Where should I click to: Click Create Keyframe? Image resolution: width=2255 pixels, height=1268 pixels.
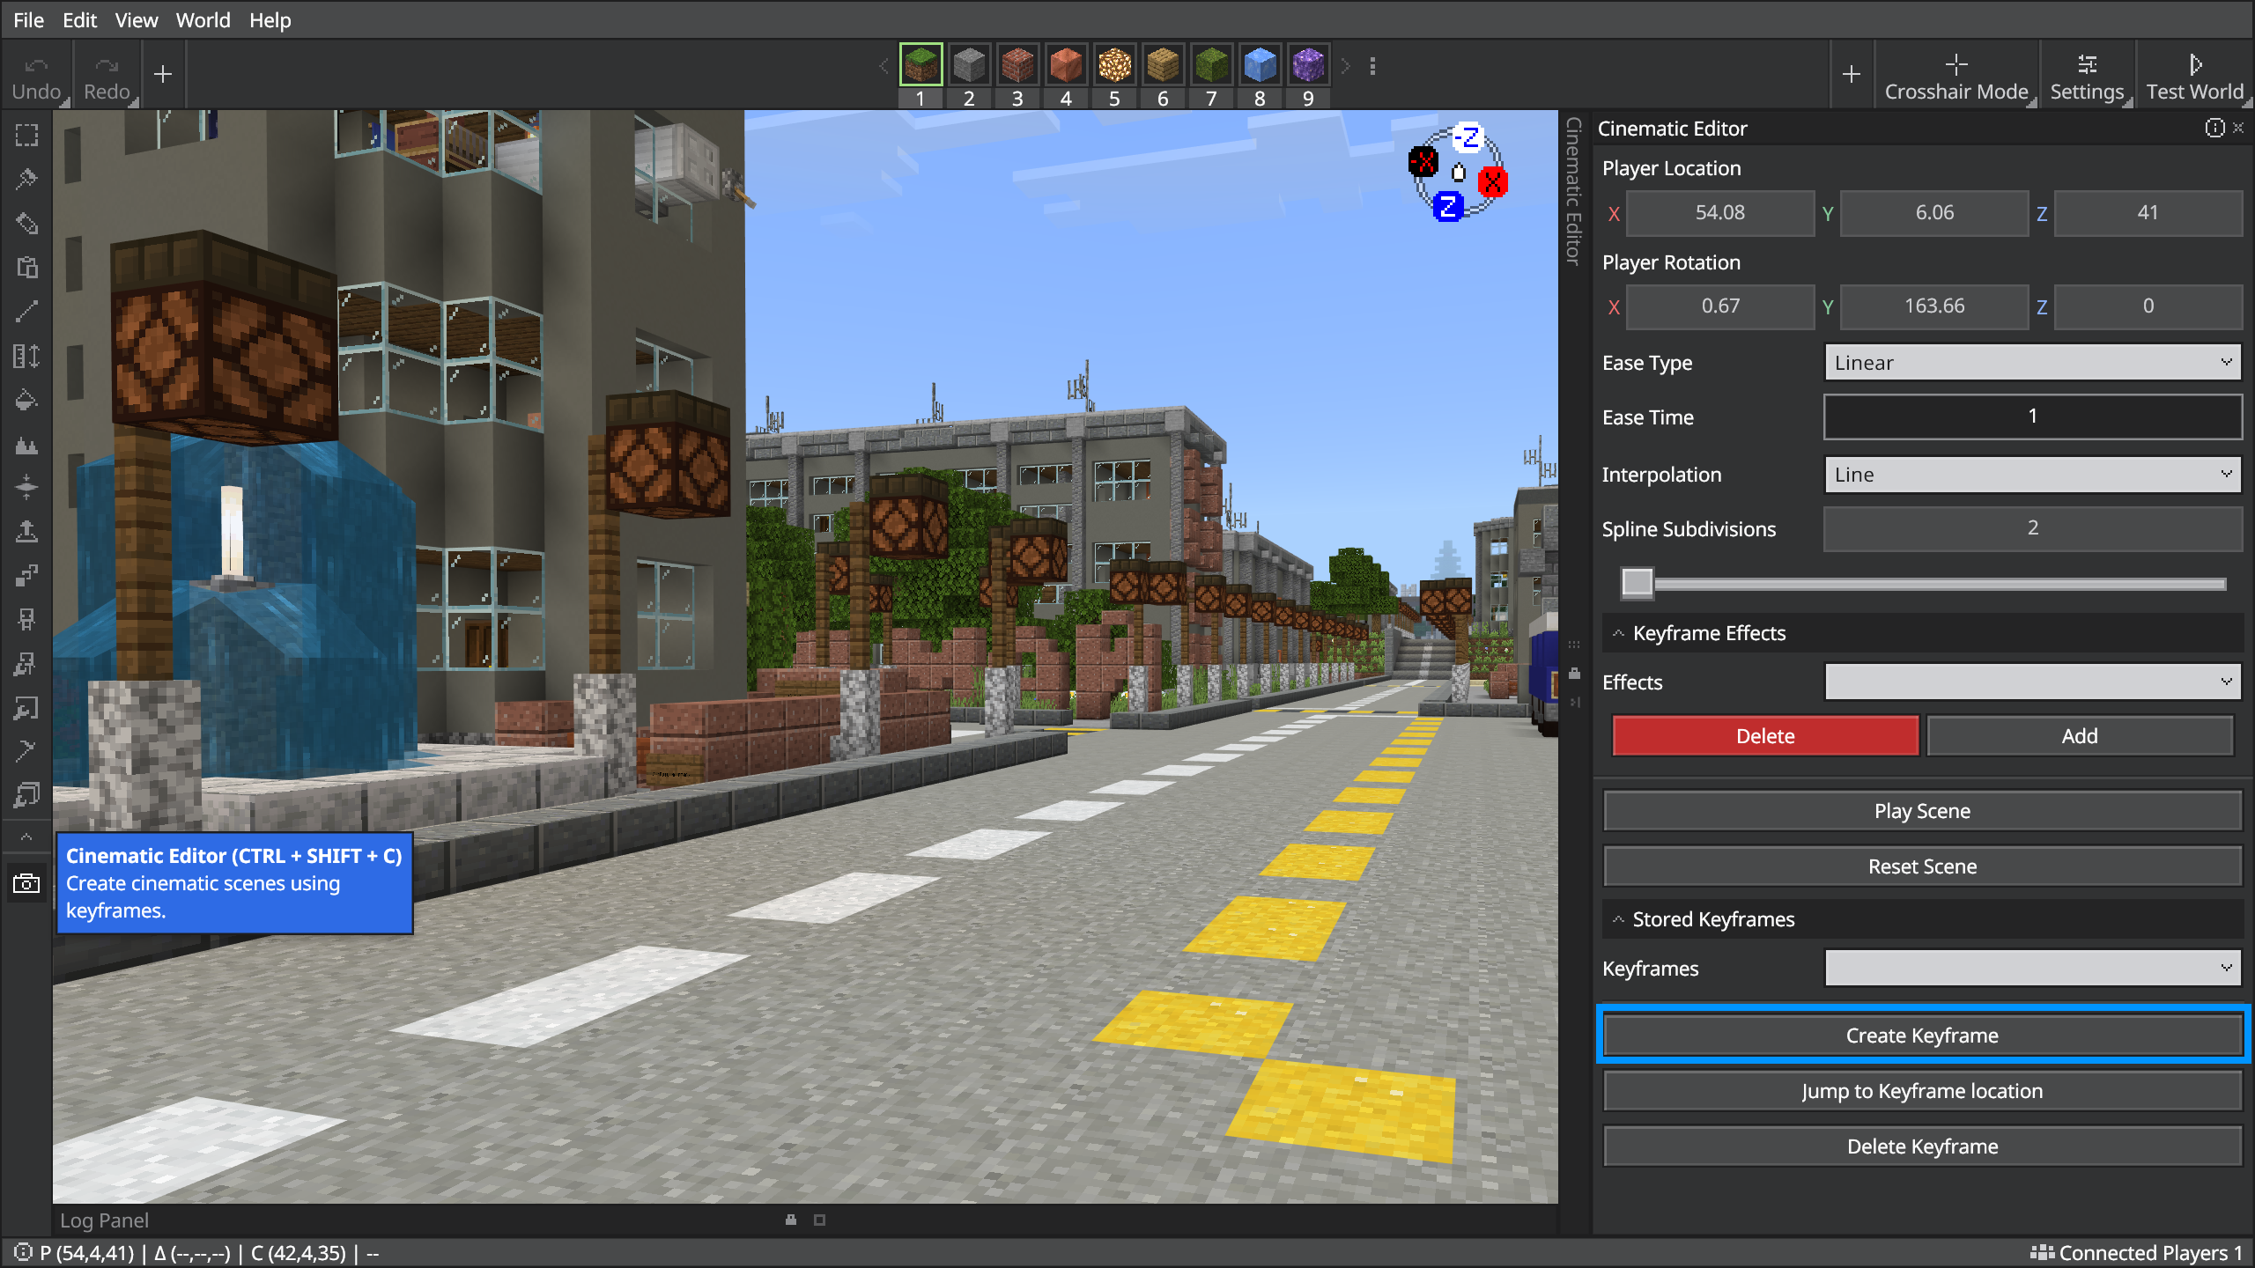pyautogui.click(x=1922, y=1036)
